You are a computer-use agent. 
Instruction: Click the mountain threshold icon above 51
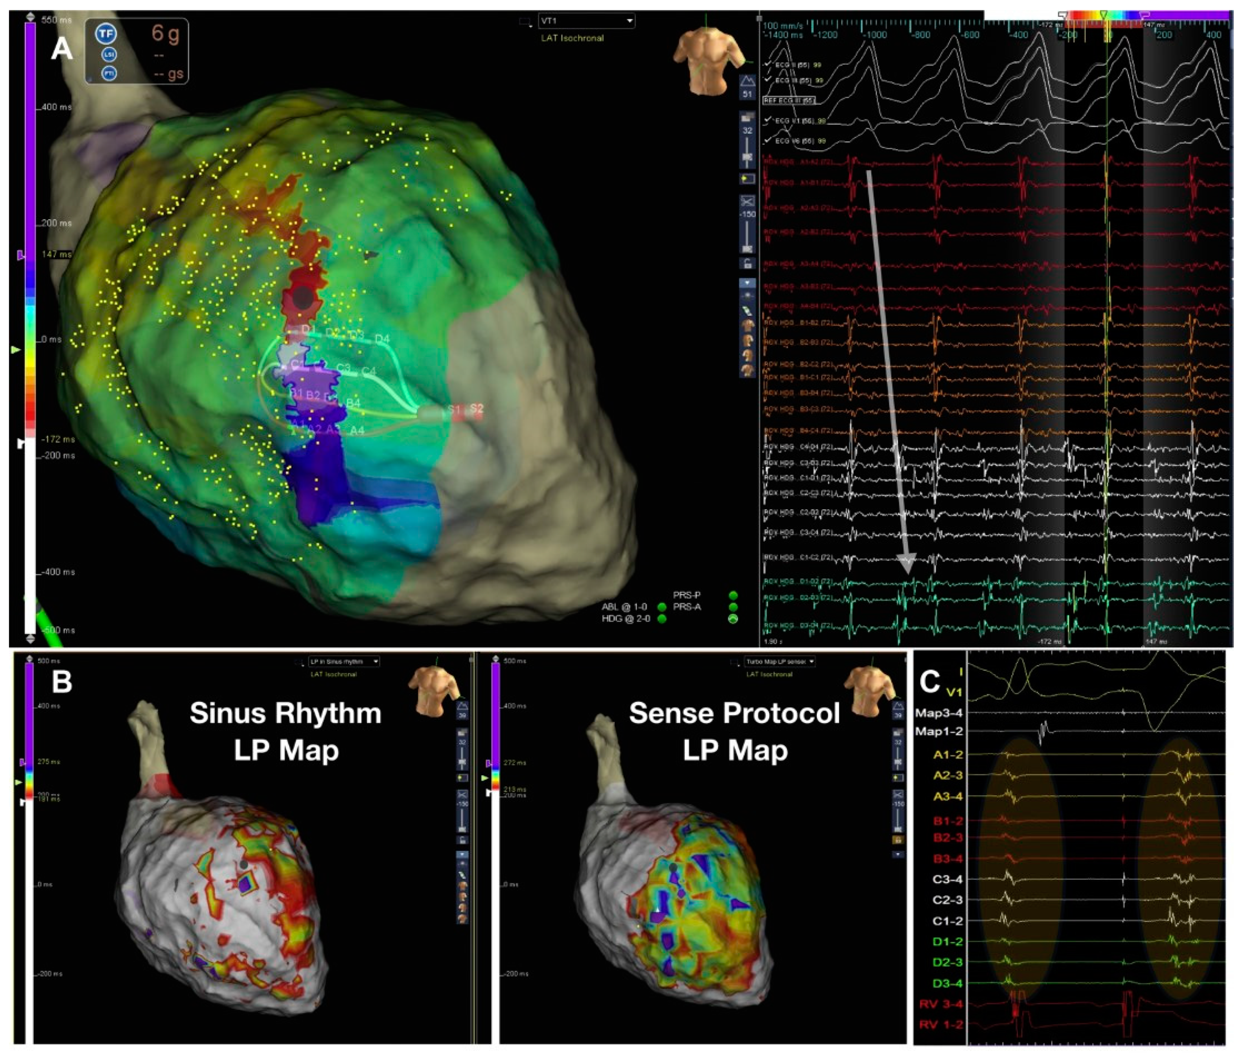click(x=747, y=82)
